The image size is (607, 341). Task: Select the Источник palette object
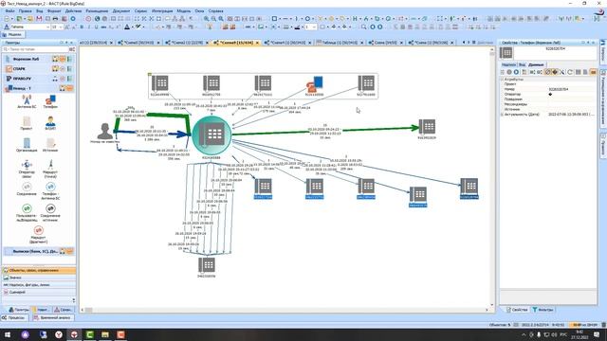[x=50, y=145]
